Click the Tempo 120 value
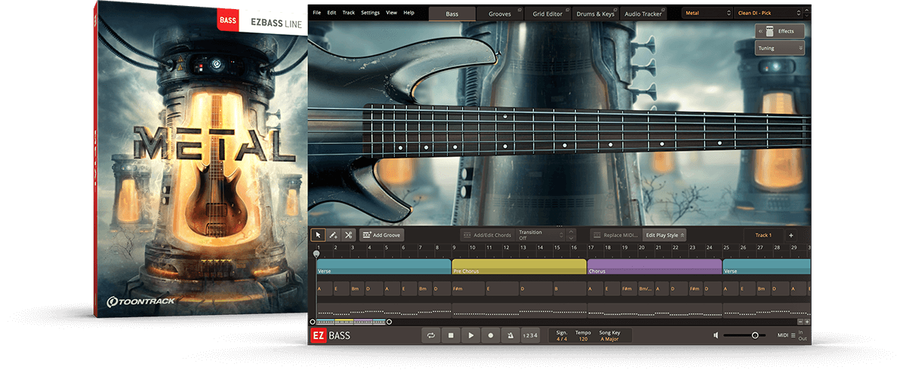Viewport: 906px width, 373px height. click(x=583, y=339)
